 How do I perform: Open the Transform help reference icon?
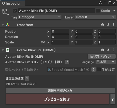103,25
